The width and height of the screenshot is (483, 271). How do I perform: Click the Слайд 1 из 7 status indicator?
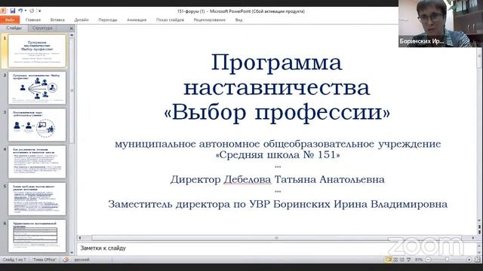pyautogui.click(x=14, y=260)
